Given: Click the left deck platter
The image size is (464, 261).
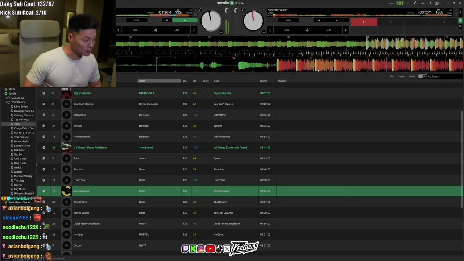Looking at the screenshot, I should coord(211,21).
